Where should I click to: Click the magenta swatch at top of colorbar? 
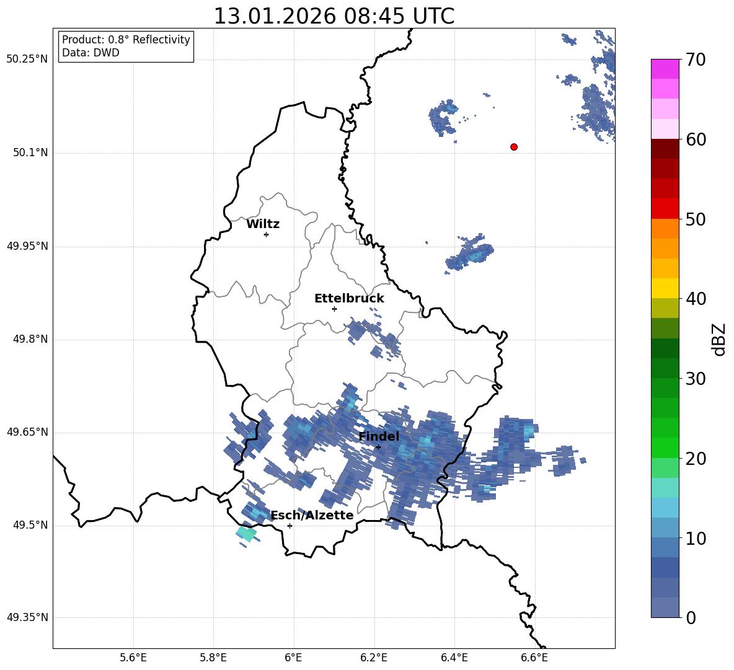[665, 69]
